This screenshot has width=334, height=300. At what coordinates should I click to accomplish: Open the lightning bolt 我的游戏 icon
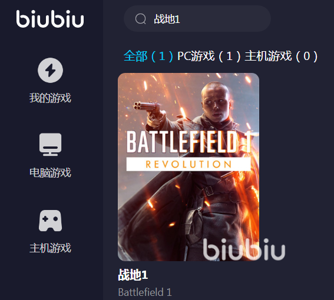pyautogui.click(x=50, y=70)
